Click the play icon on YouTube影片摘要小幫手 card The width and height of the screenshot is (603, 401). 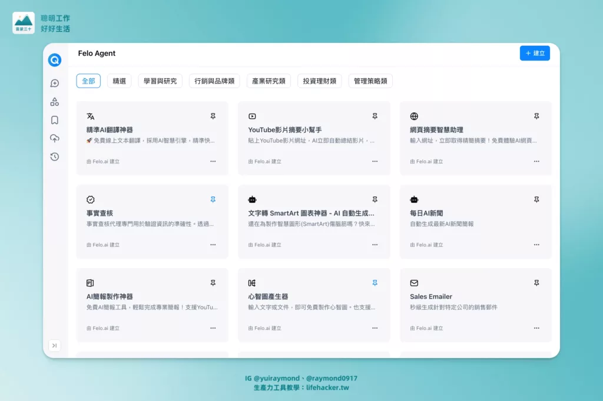251,116
